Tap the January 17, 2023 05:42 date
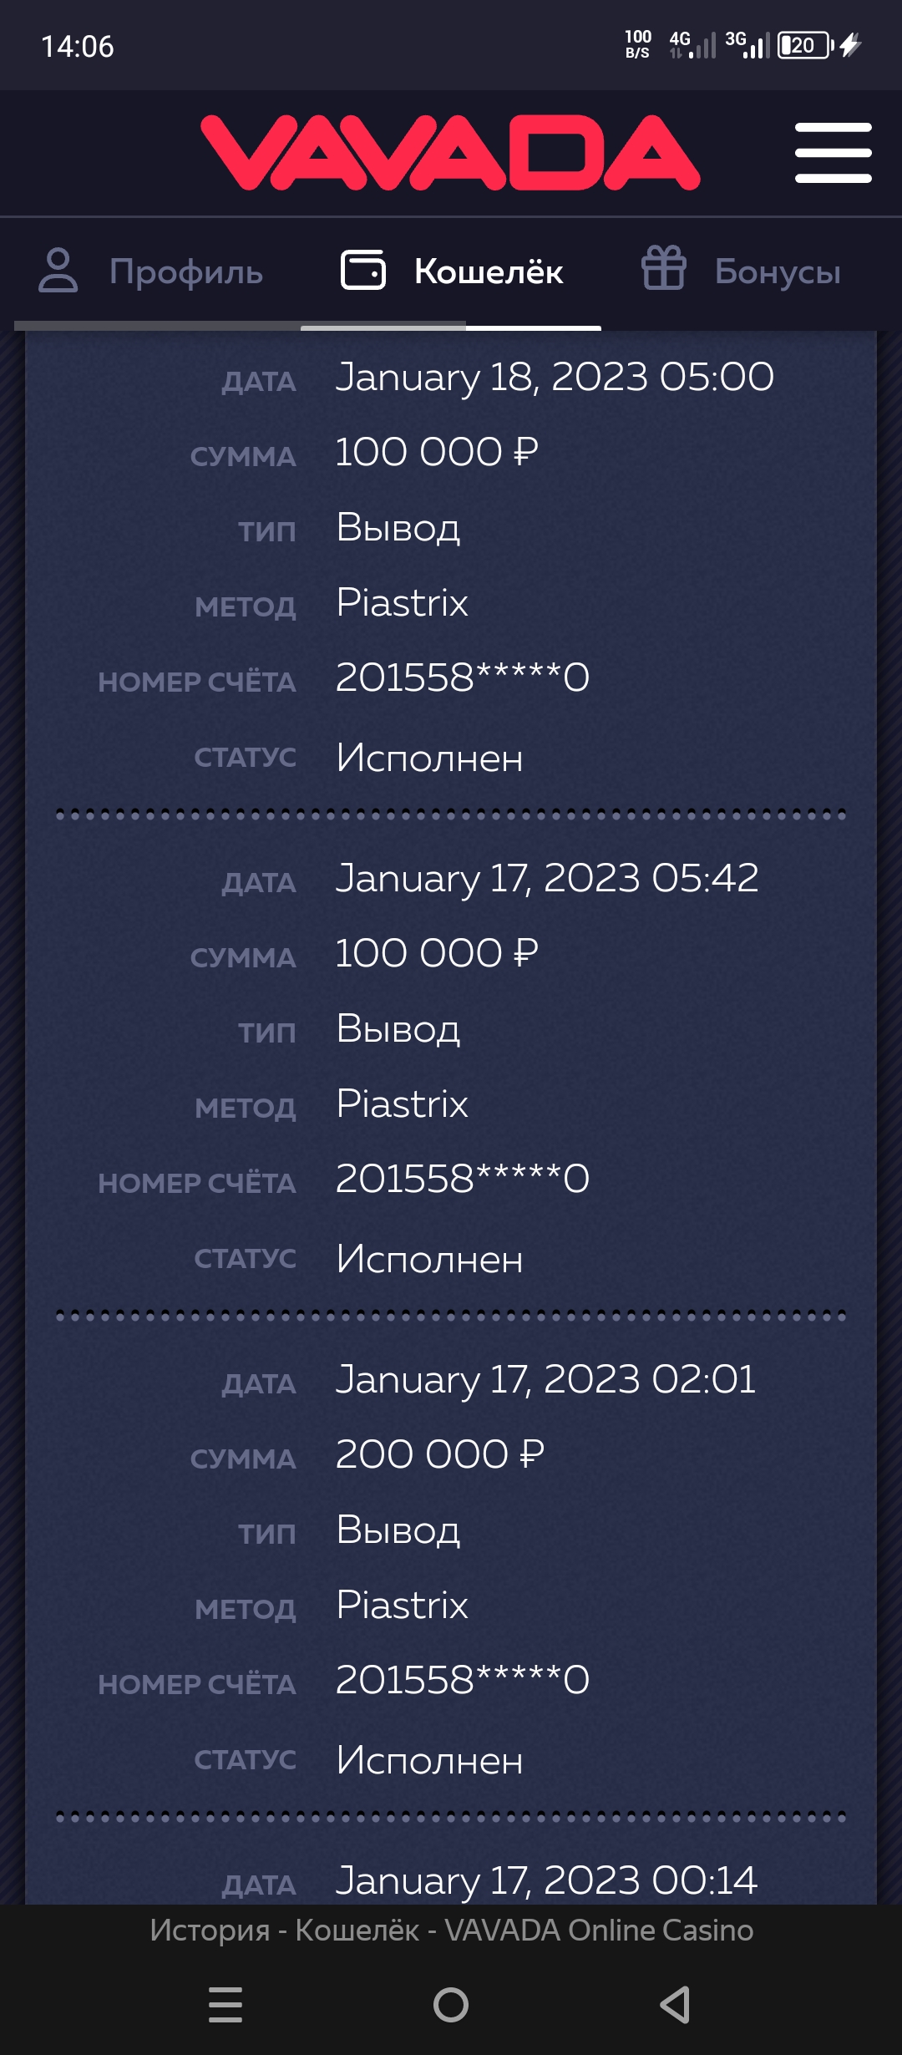The height and width of the screenshot is (2055, 902). pos(547,879)
